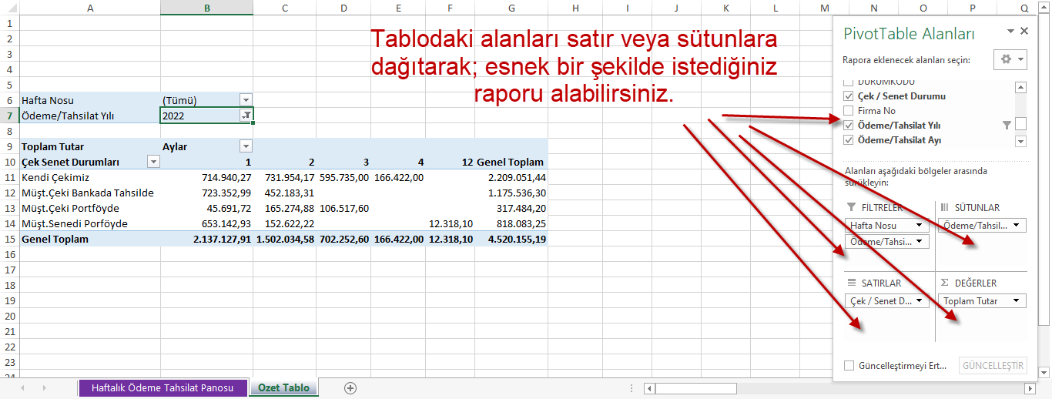Open the Hafta Nosu (Tümü) filter dropdown in cell B6
1052x399 pixels.
point(246,100)
